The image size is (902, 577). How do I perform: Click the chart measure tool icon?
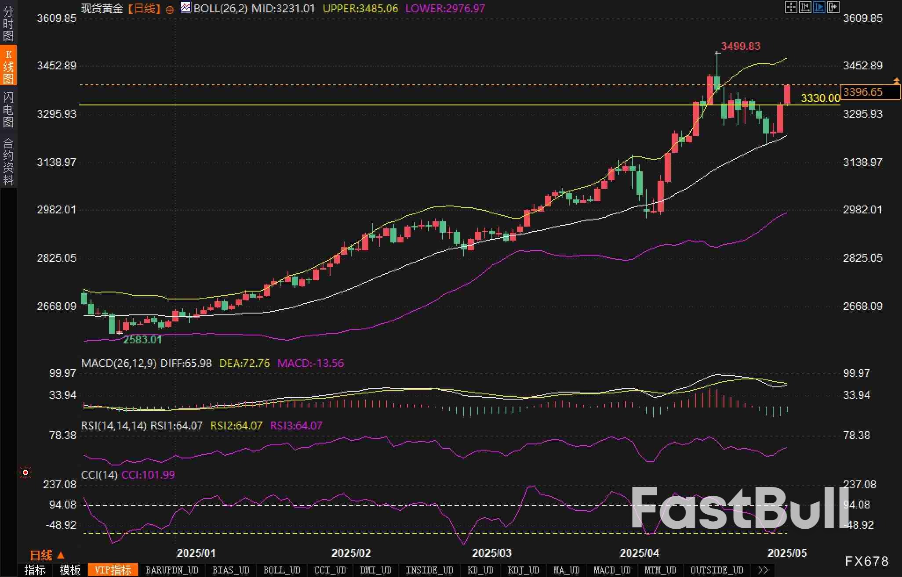(x=805, y=7)
